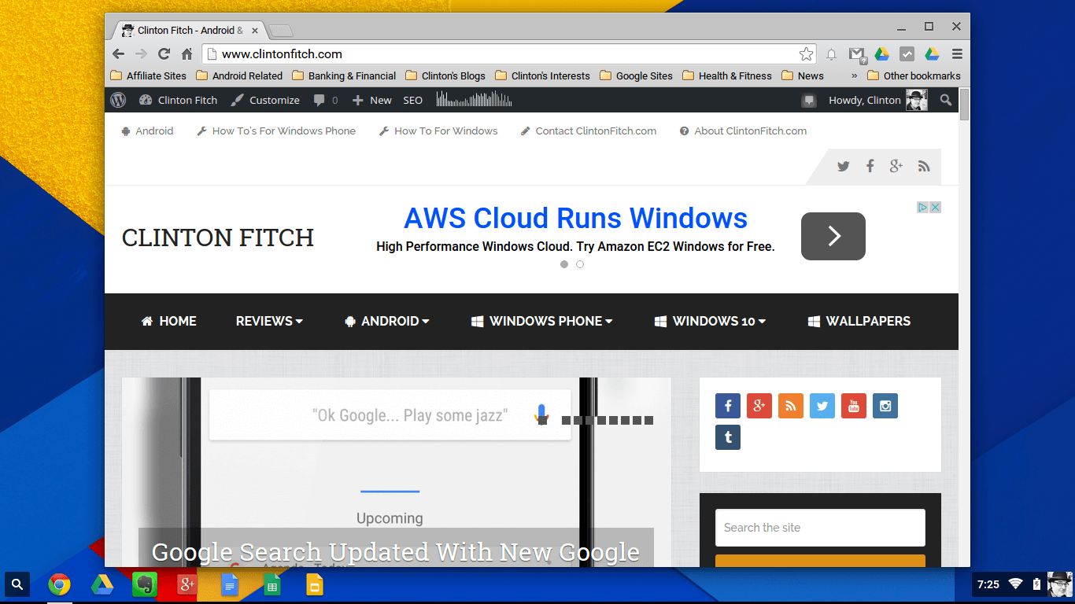This screenshot has height=604, width=1075.
Task: Open the Chrome OS launcher search button
Action: (17, 584)
